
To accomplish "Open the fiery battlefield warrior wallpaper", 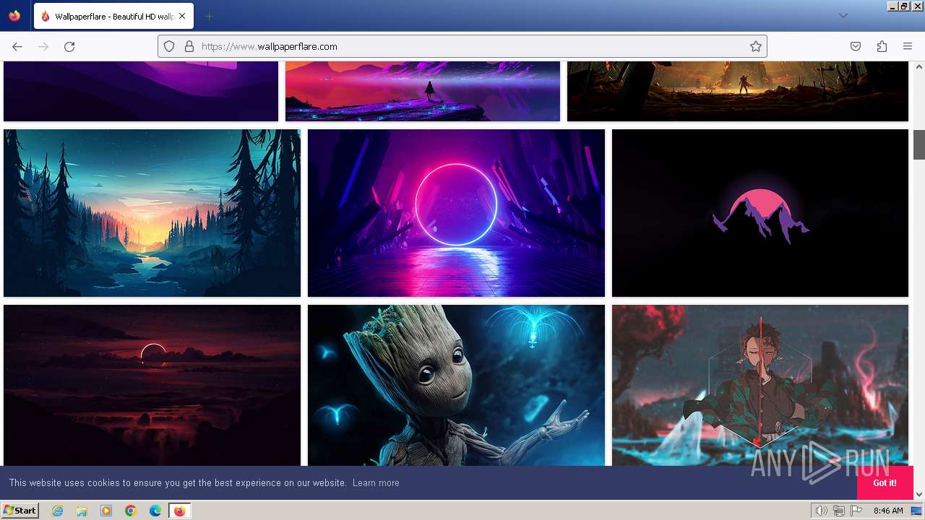I will click(x=738, y=91).
